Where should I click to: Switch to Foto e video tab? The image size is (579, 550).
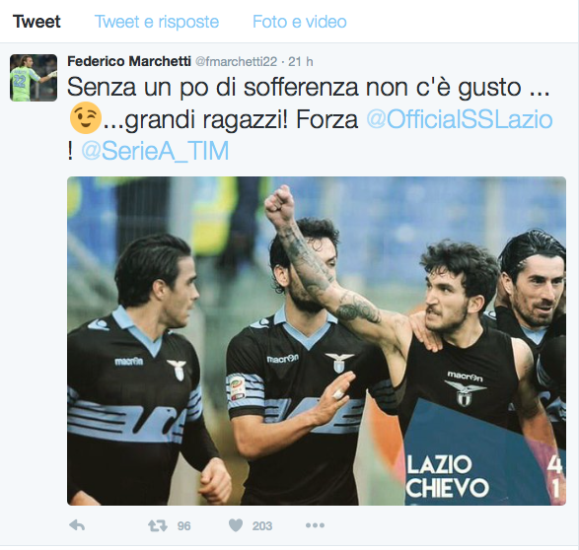tap(300, 22)
